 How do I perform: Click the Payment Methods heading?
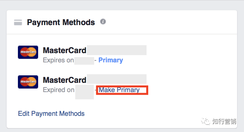pos(61,22)
